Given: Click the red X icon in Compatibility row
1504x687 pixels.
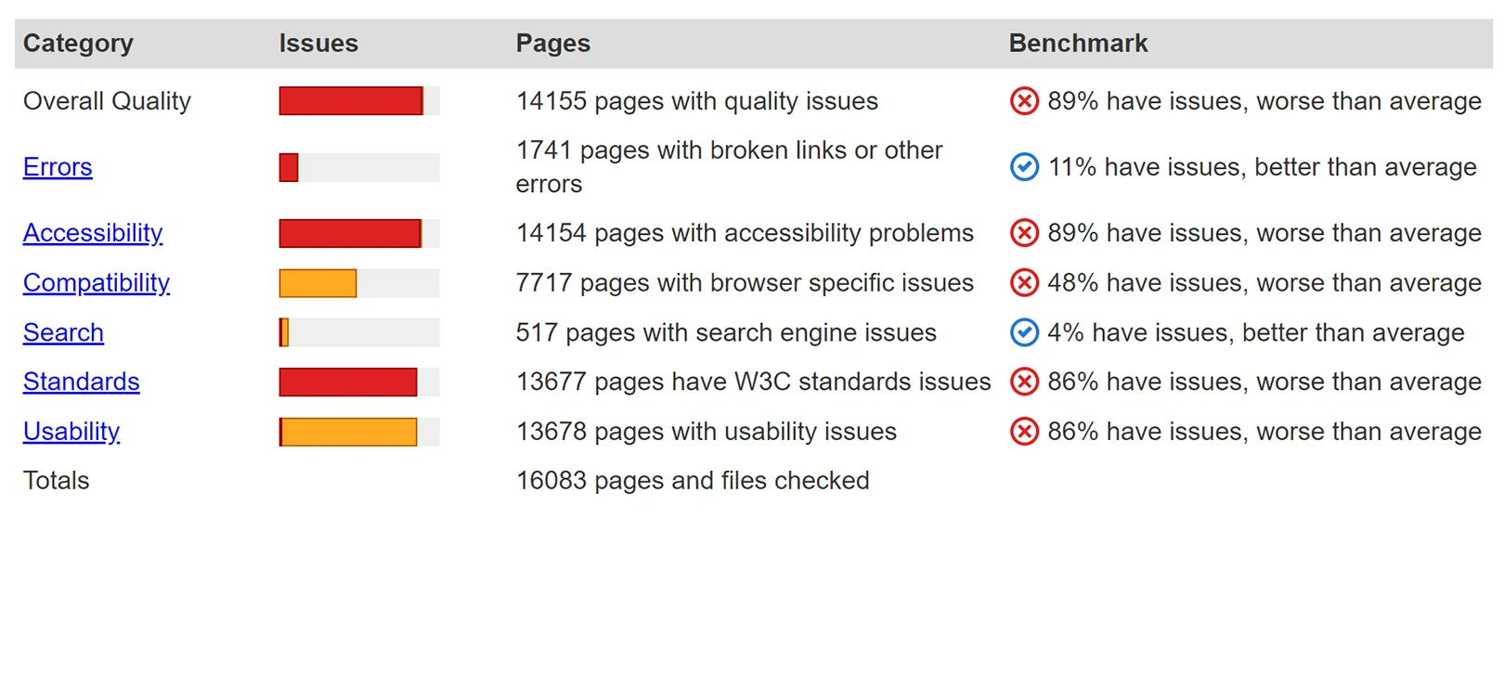Looking at the screenshot, I should coord(1024,282).
